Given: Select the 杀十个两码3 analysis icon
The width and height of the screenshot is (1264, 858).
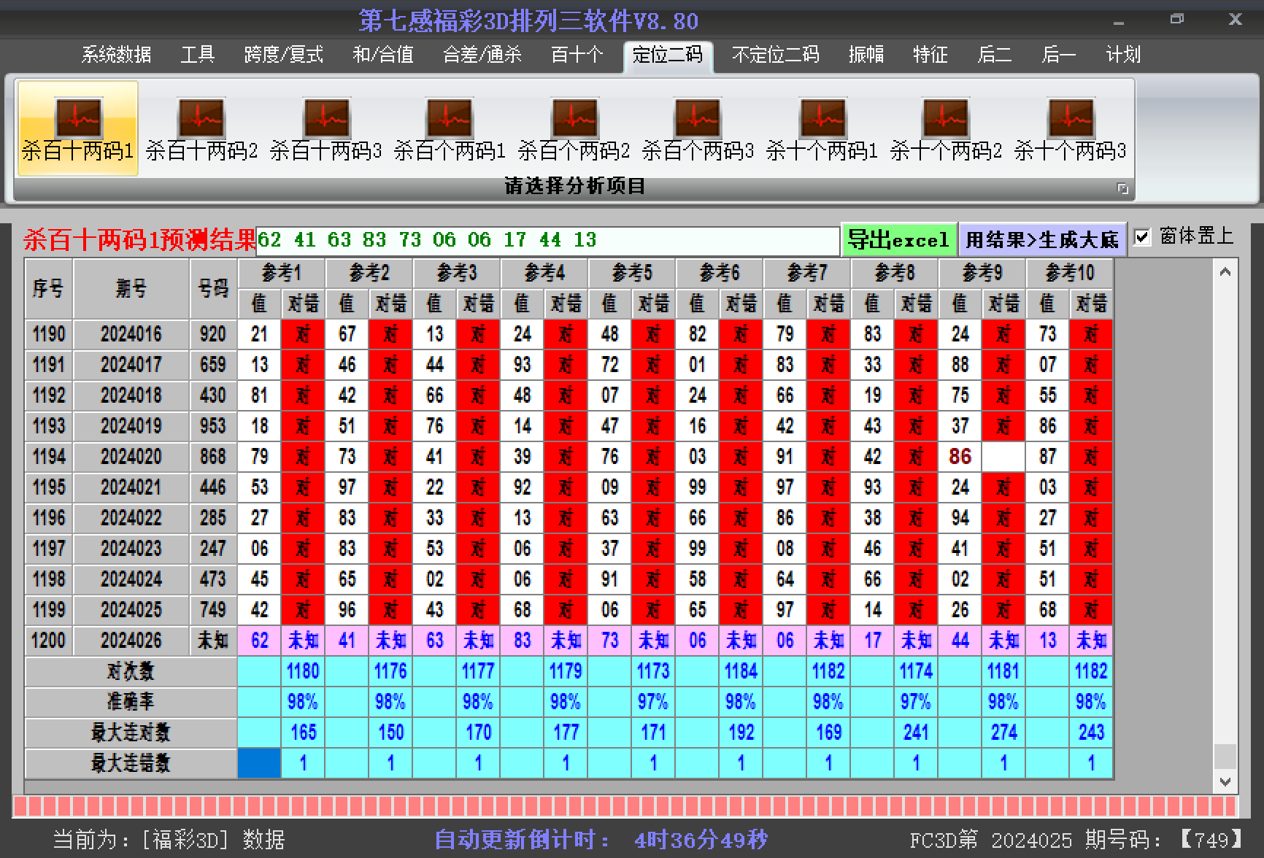Looking at the screenshot, I should tap(1070, 128).
